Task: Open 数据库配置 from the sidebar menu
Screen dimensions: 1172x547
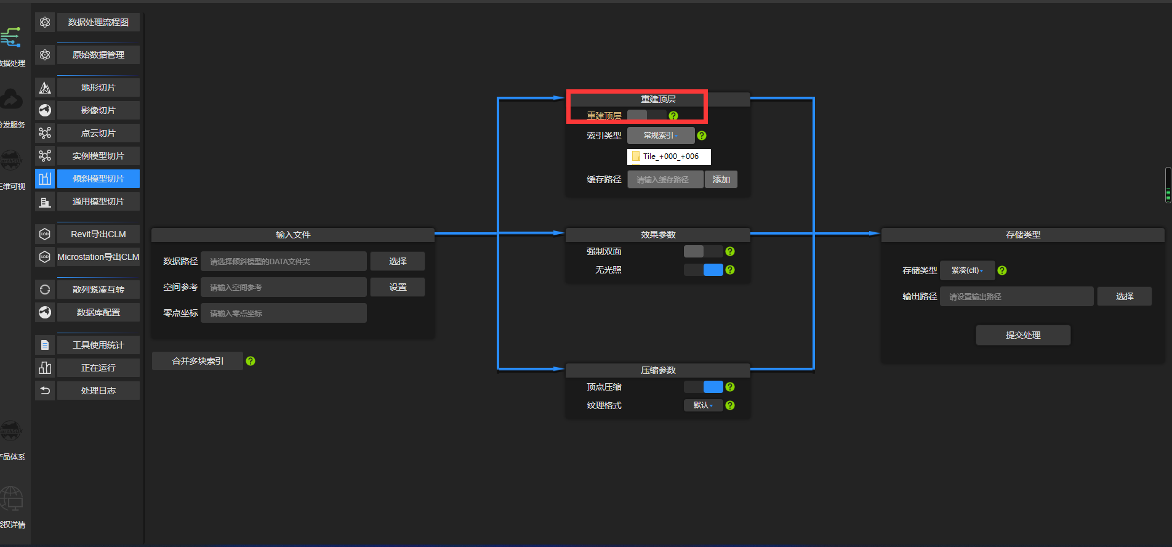Action: point(98,312)
